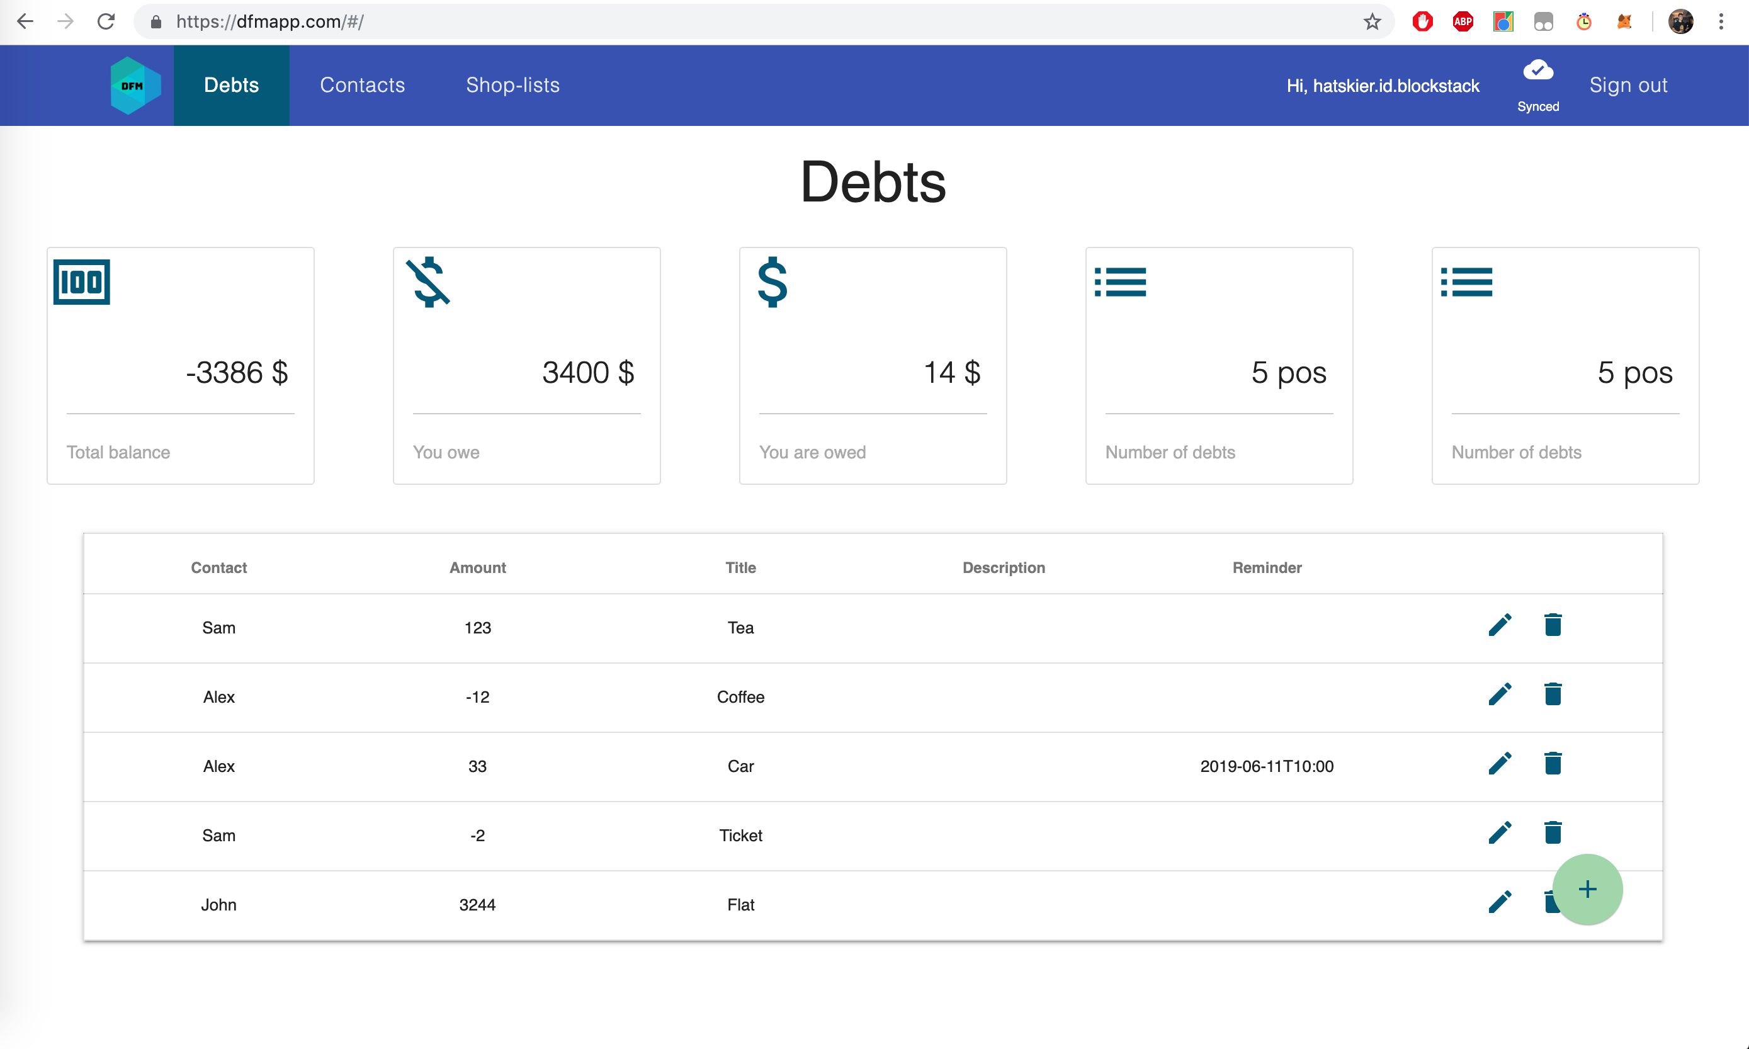Edit the John Flat debt entry
The width and height of the screenshot is (1749, 1049).
point(1500,902)
